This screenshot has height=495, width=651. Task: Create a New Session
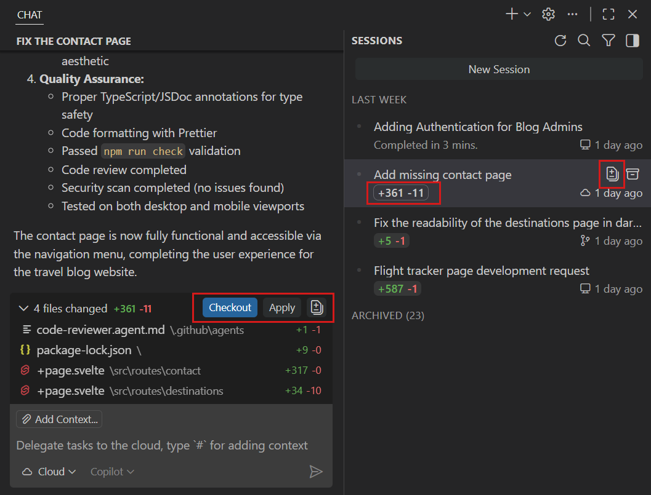click(x=499, y=69)
